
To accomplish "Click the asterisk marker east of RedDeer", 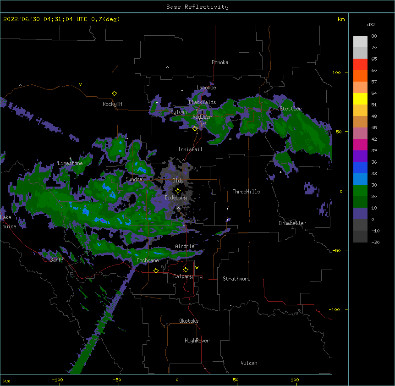I will pyautogui.click(x=230, y=139).
